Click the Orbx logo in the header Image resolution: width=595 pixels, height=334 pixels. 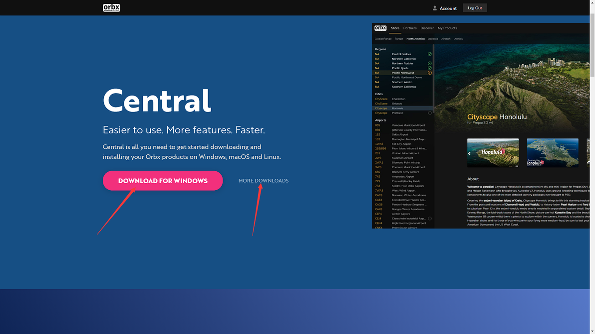click(x=111, y=8)
